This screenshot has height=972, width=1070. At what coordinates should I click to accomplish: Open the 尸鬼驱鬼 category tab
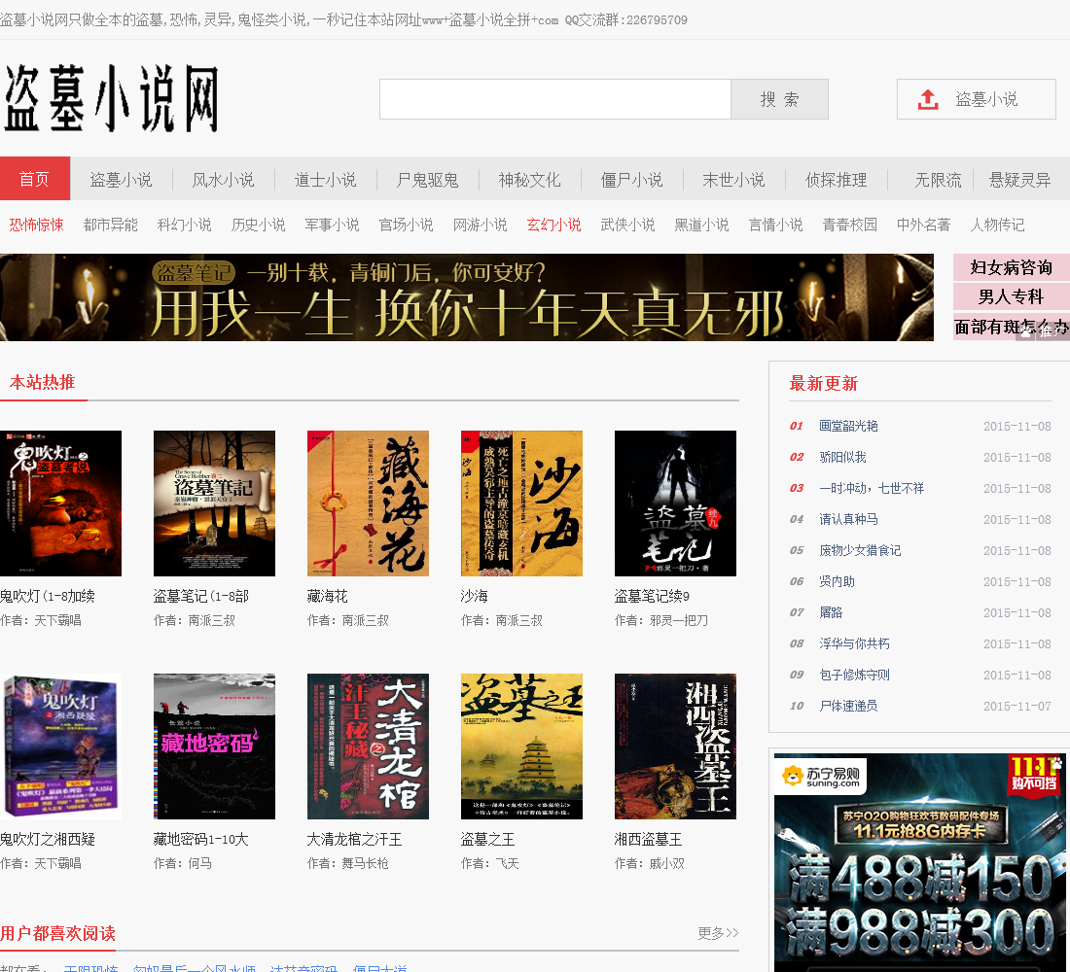[x=427, y=180]
